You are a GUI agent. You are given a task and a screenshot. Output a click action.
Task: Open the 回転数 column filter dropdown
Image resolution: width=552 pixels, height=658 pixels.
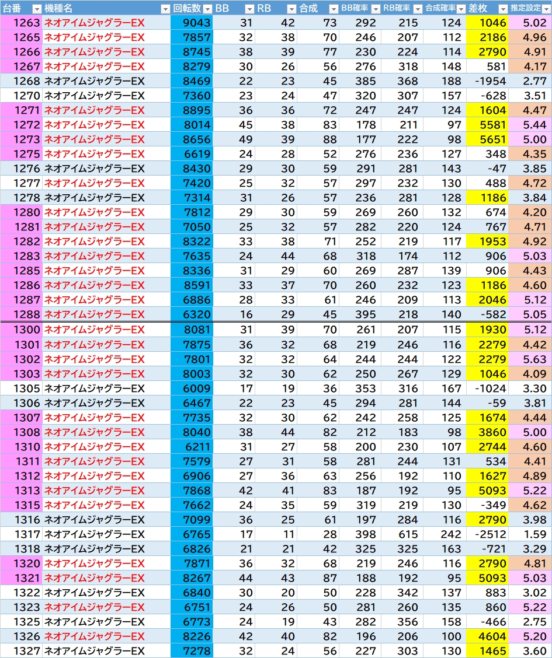207,9
